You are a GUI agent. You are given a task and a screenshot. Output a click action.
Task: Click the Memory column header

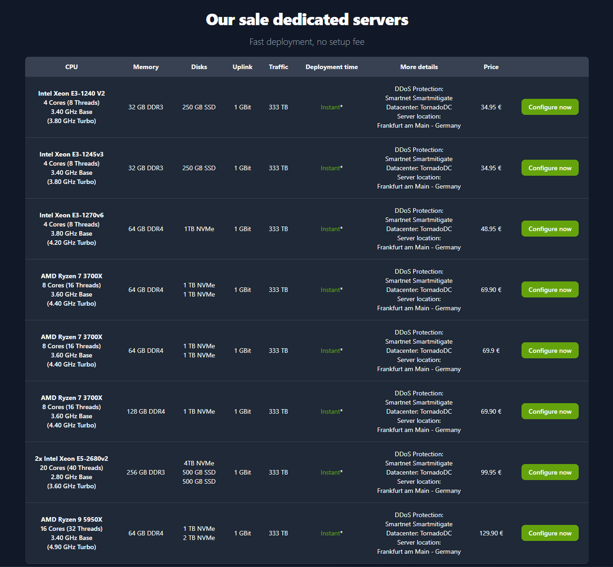point(146,67)
